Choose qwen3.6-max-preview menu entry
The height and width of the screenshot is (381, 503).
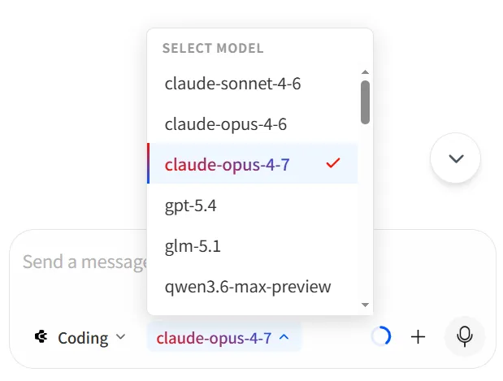[x=248, y=286]
